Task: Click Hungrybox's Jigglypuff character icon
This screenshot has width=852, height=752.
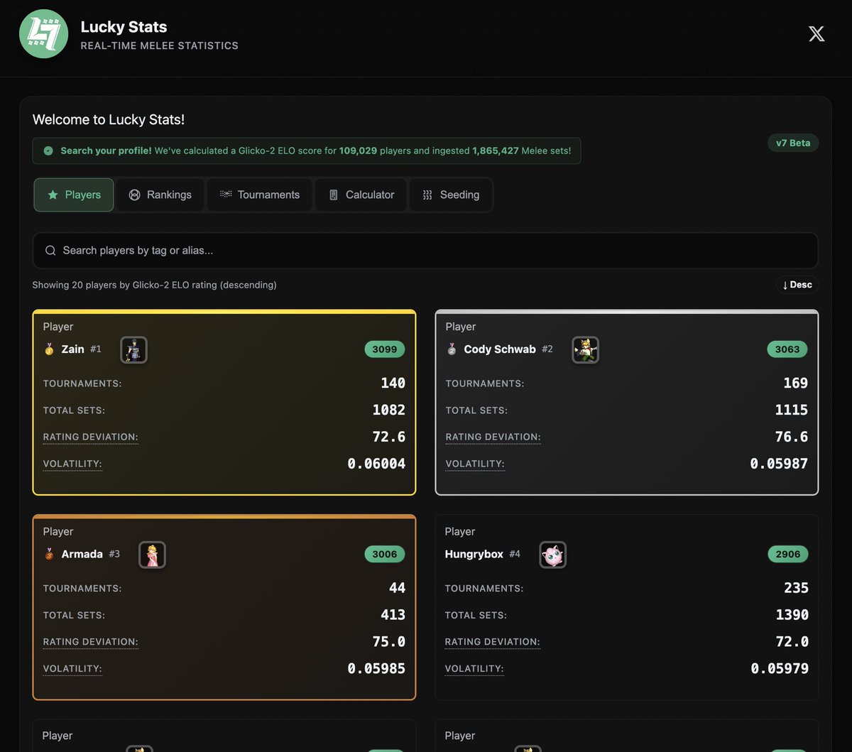Action: (552, 555)
